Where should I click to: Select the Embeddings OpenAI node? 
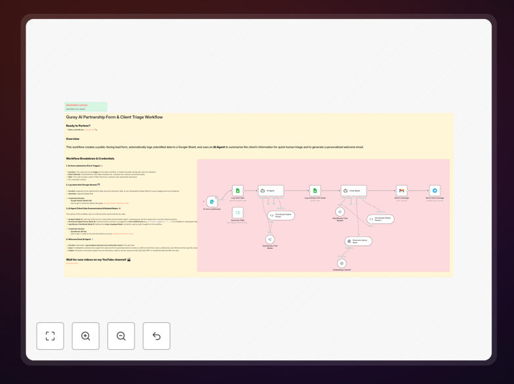click(x=341, y=263)
